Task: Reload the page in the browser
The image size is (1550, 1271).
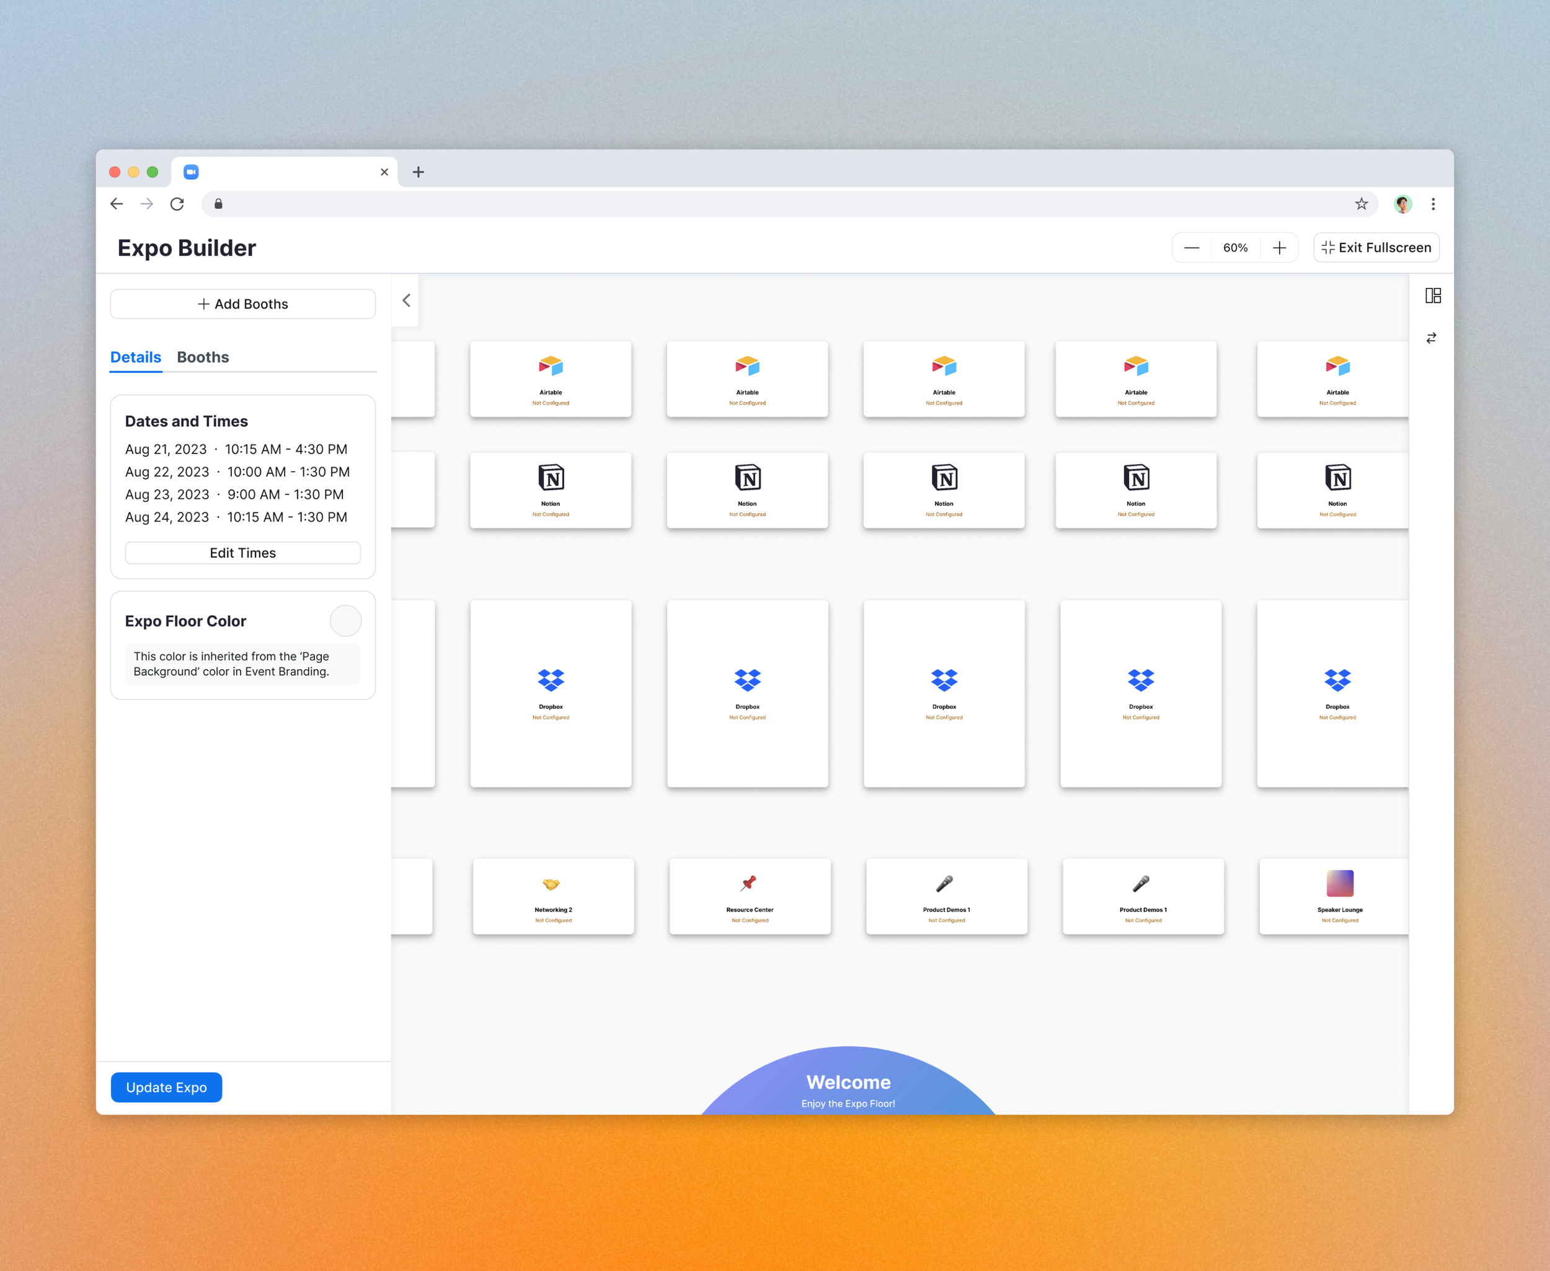Action: pos(177,205)
